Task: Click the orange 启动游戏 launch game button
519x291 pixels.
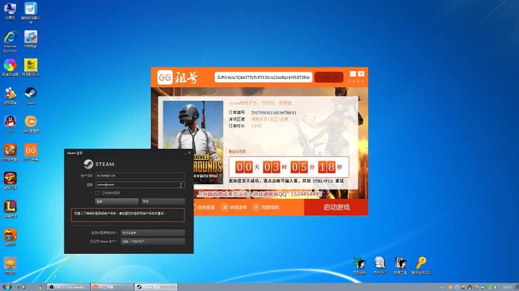Action: pos(336,207)
